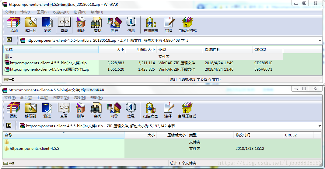Open 帮助(H) menu in bottom window
This screenshot has width=325, height=169.
pos(96,98)
